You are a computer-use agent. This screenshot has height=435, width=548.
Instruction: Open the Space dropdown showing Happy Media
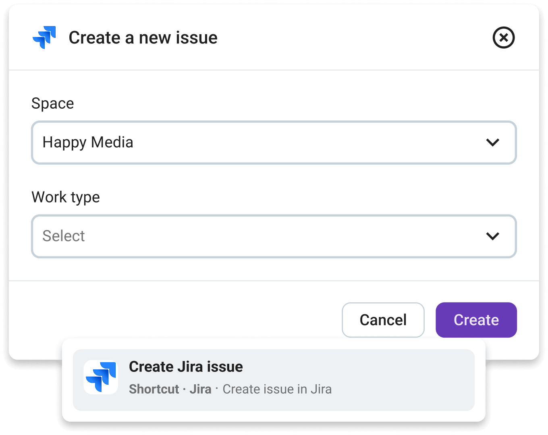pyautogui.click(x=274, y=142)
